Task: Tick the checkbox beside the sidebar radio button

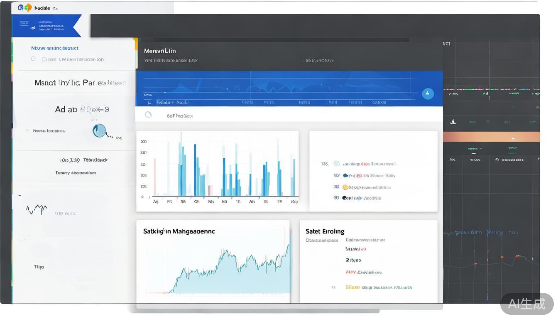Action: point(44,59)
